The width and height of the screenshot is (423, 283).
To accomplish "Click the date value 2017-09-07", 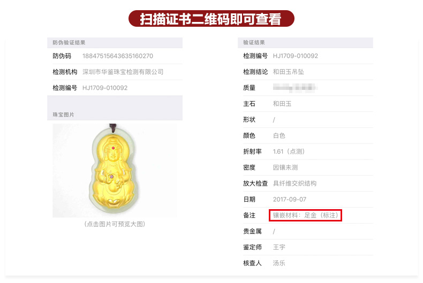I will pos(290,200).
